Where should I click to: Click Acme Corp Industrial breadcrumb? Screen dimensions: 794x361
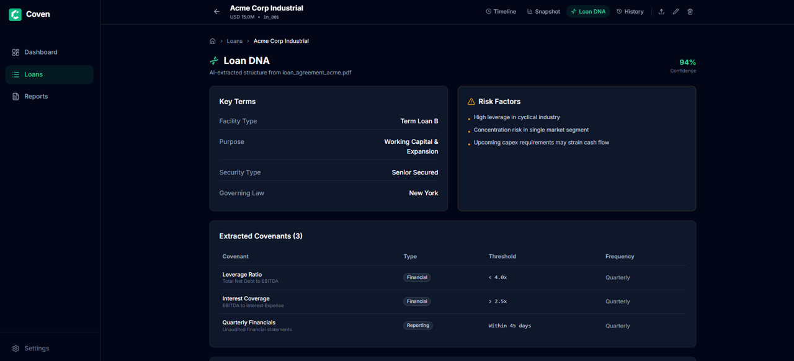pyautogui.click(x=281, y=41)
